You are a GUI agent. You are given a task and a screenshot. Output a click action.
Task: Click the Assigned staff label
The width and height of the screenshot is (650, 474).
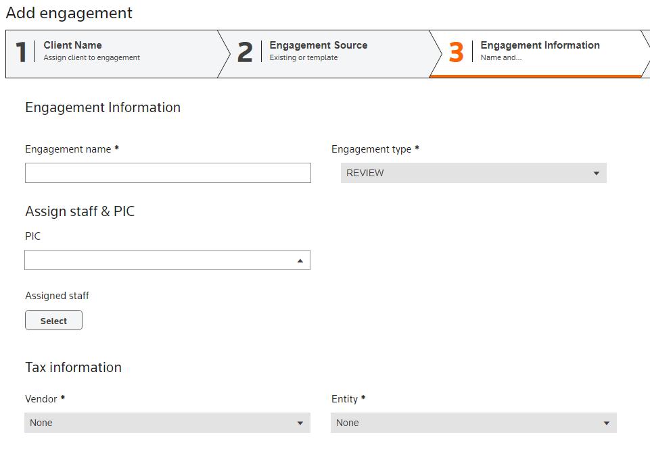57,296
